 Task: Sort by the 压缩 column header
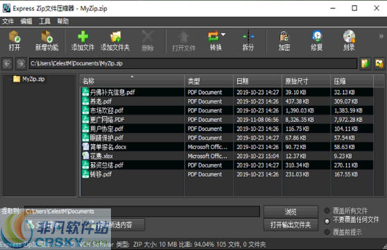click(x=352, y=81)
